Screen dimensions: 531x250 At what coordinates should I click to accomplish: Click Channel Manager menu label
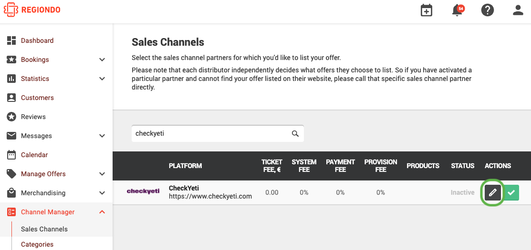48,212
